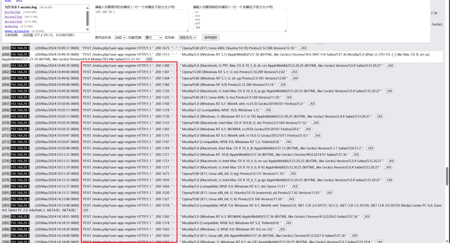Open the redis.log file link
450x243 pixels.
11,26
